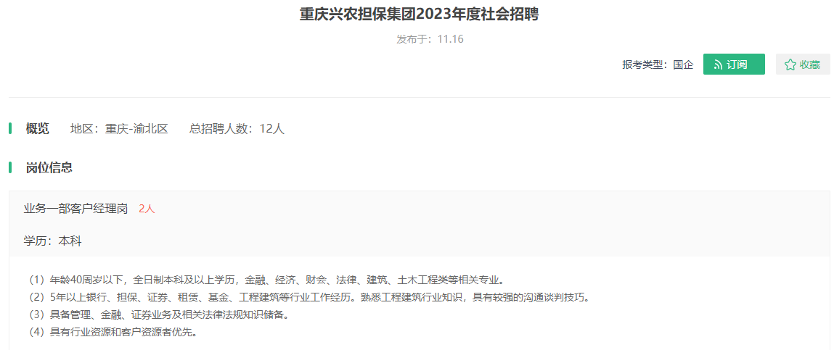Select the page title 重庆兴农担保集团2023年度社会招聘
Viewport: 834px width, 350px height.
pos(419,14)
